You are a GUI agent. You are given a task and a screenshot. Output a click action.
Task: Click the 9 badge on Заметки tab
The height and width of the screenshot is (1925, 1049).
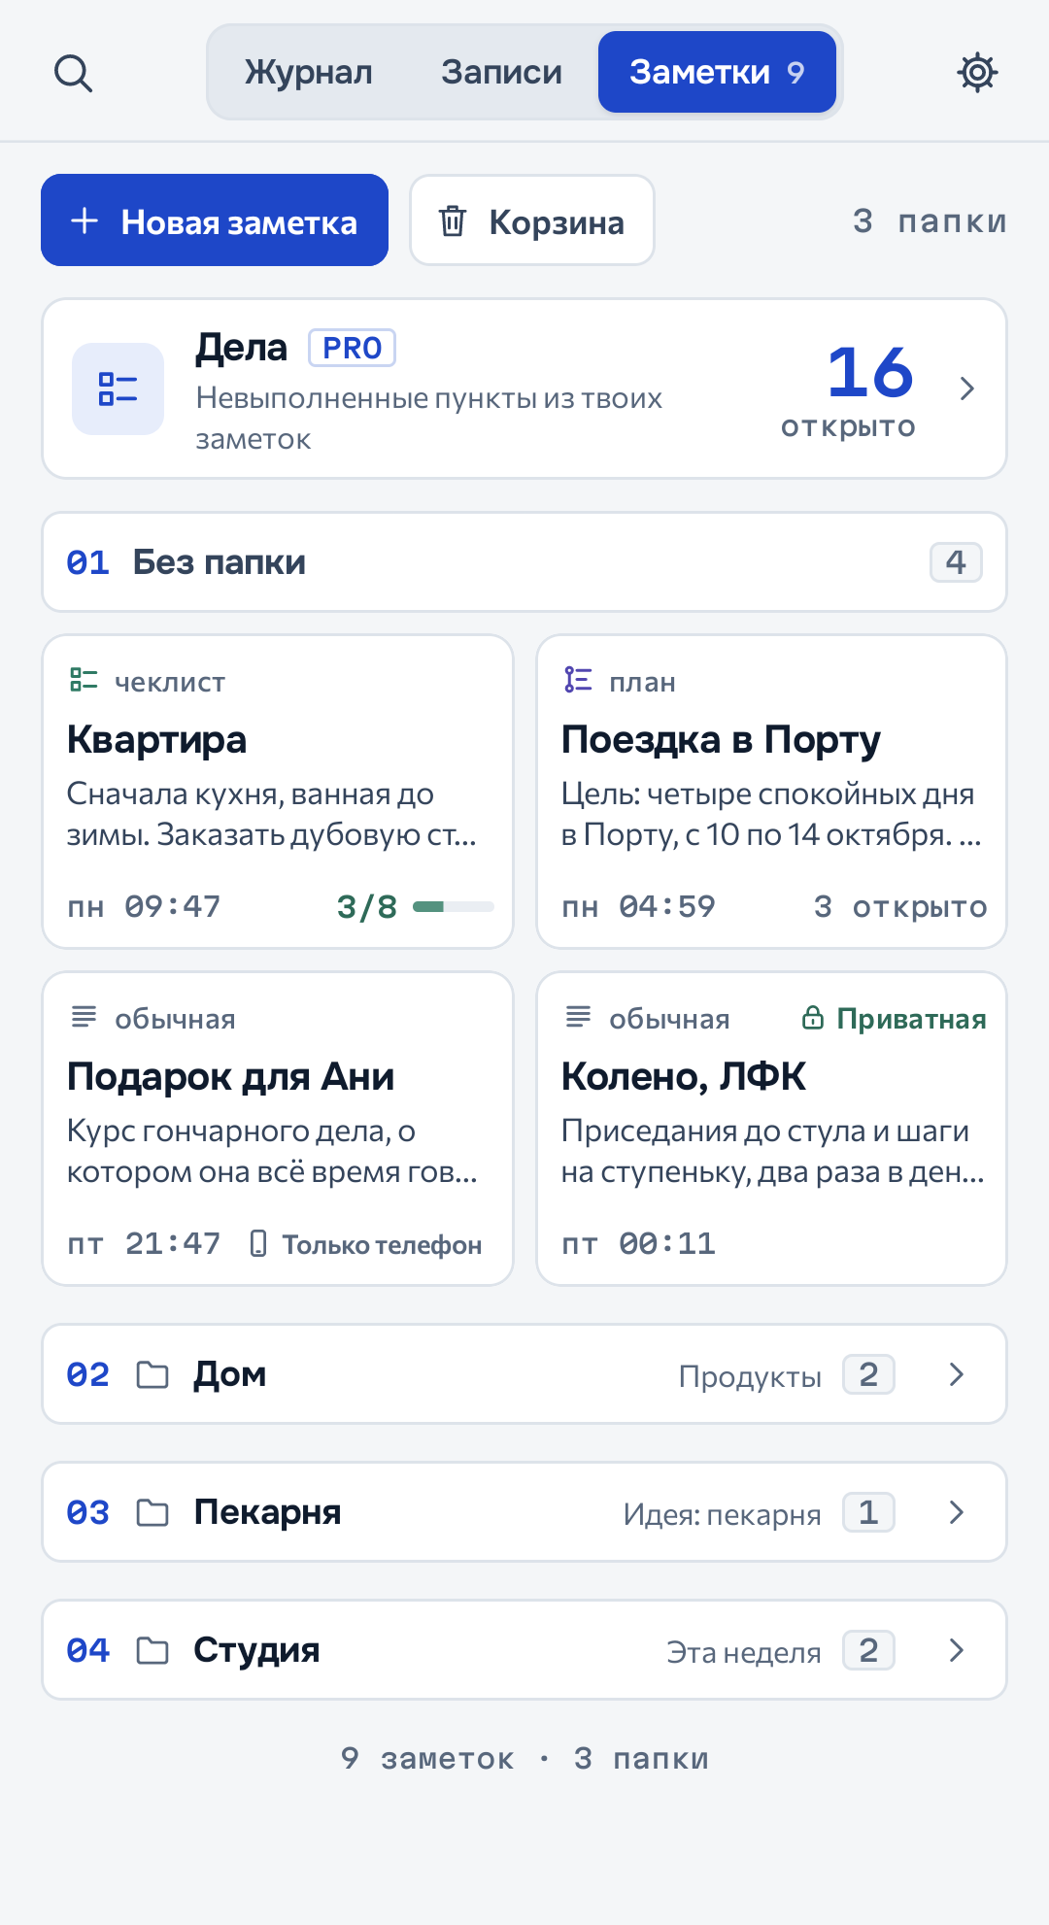pyautogui.click(x=795, y=73)
